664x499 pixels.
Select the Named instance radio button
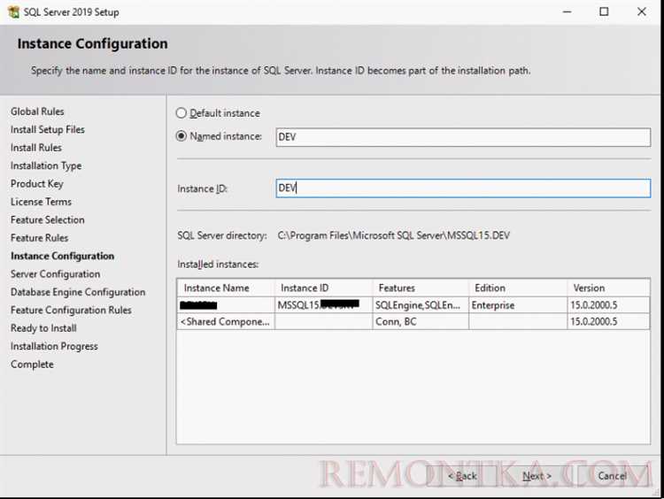pyautogui.click(x=181, y=136)
